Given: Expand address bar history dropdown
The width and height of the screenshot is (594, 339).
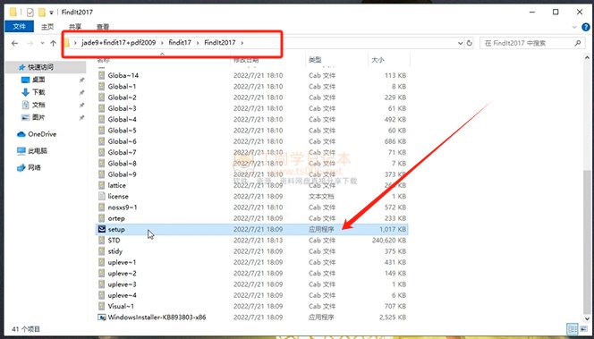Looking at the screenshot, I should point(461,43).
